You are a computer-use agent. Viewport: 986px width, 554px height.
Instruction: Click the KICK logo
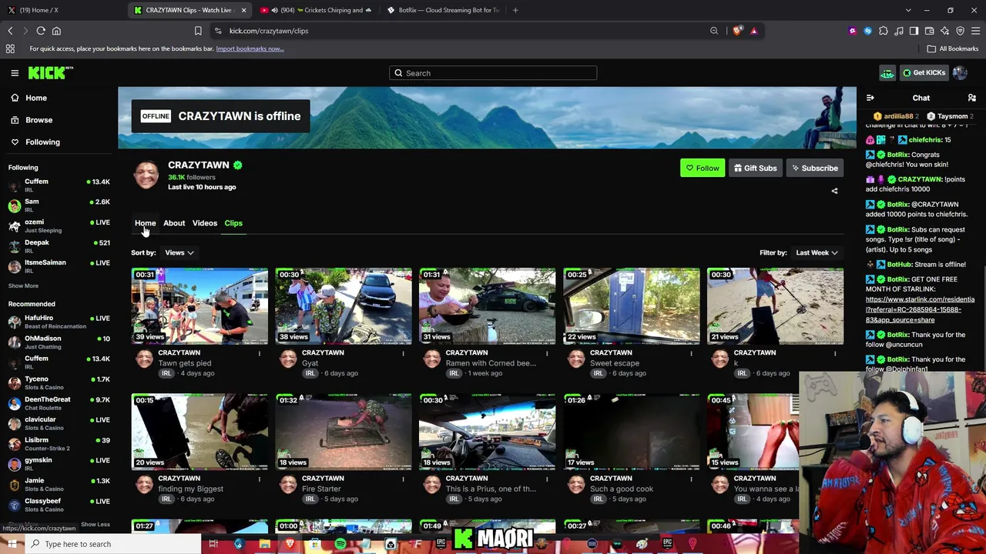50,72
